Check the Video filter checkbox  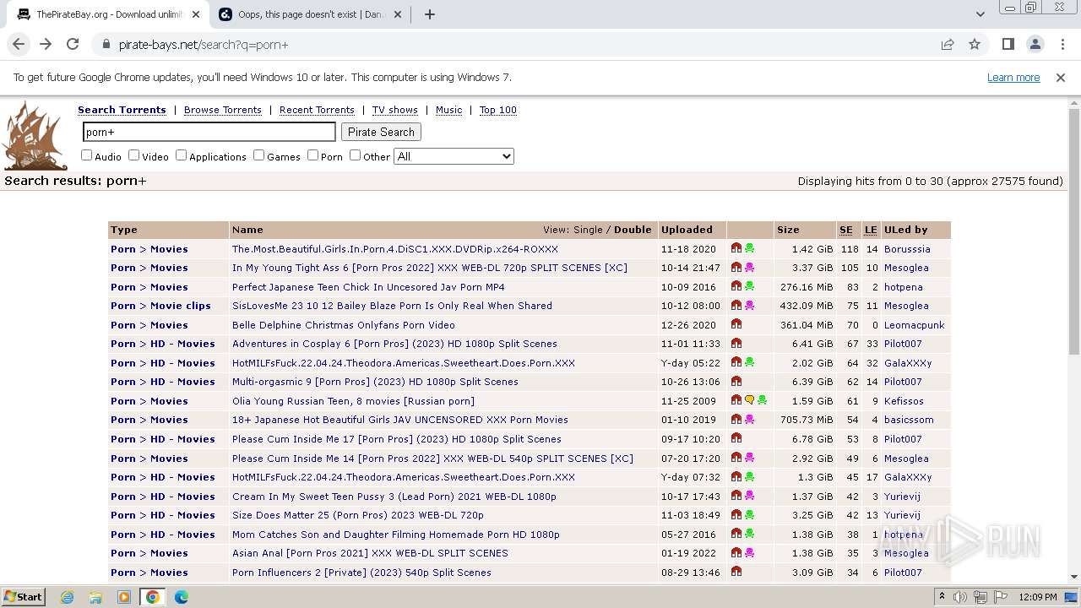(x=133, y=155)
